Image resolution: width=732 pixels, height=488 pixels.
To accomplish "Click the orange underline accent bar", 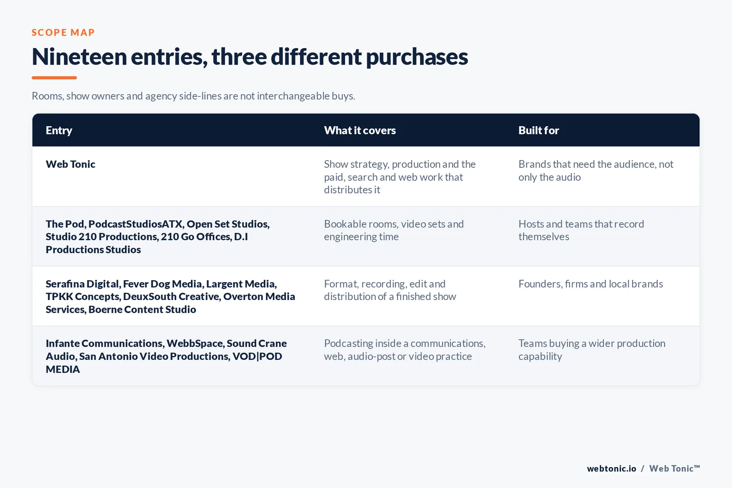I will click(54, 78).
